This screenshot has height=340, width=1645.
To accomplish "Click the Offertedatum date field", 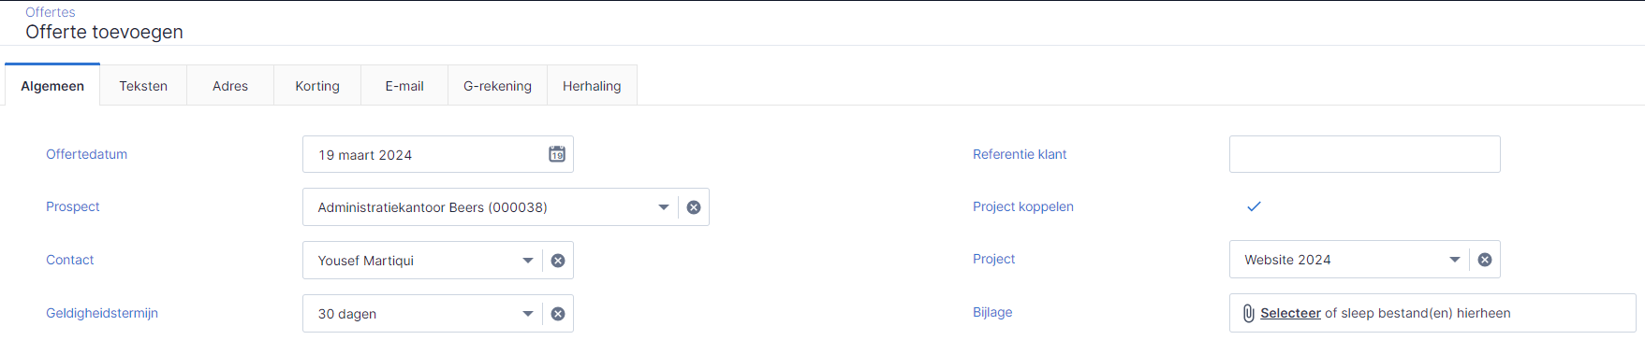I will [437, 154].
